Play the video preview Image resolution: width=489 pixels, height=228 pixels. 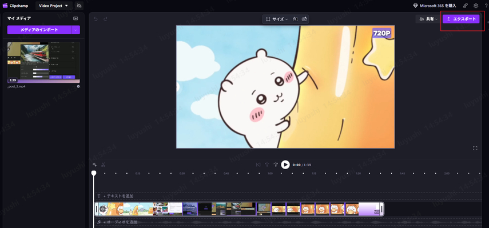(285, 165)
